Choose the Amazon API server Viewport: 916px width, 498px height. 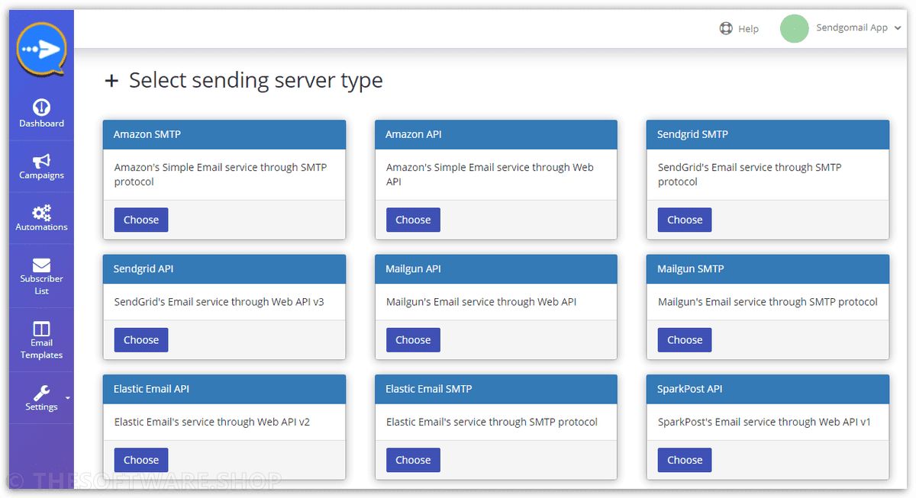tap(413, 220)
